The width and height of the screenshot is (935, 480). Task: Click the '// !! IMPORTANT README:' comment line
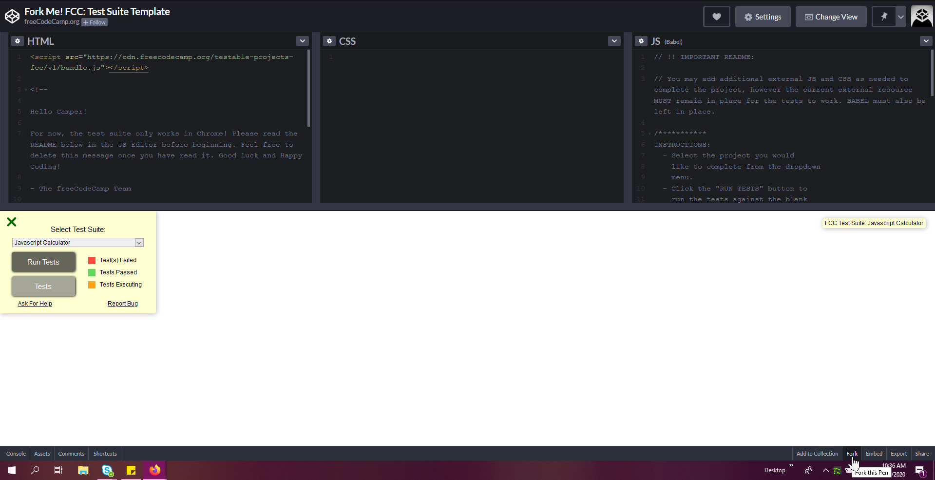click(x=704, y=57)
